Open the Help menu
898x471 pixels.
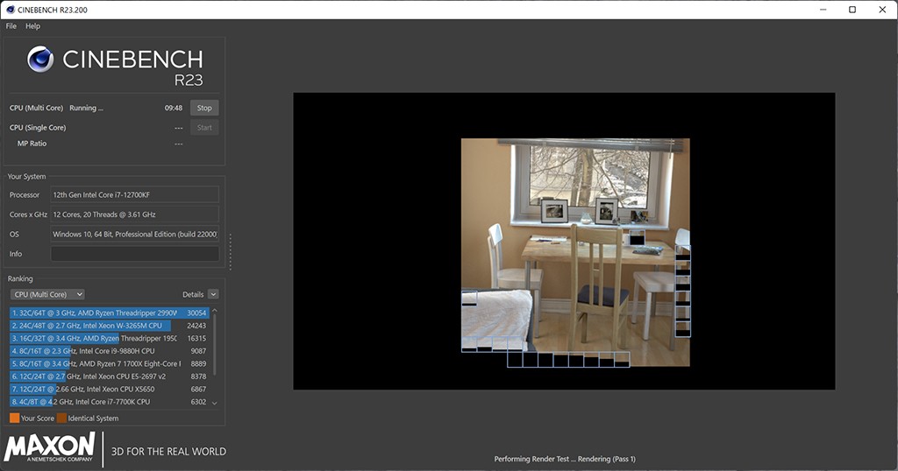pyautogui.click(x=32, y=26)
